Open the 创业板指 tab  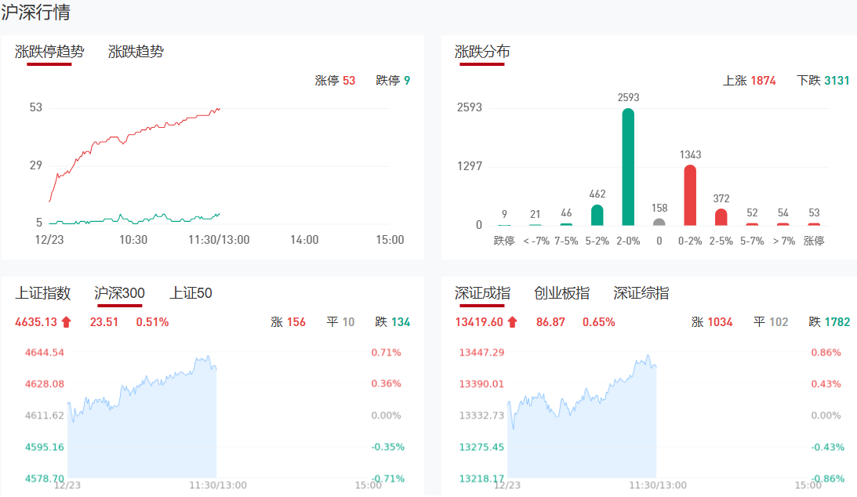[561, 294]
